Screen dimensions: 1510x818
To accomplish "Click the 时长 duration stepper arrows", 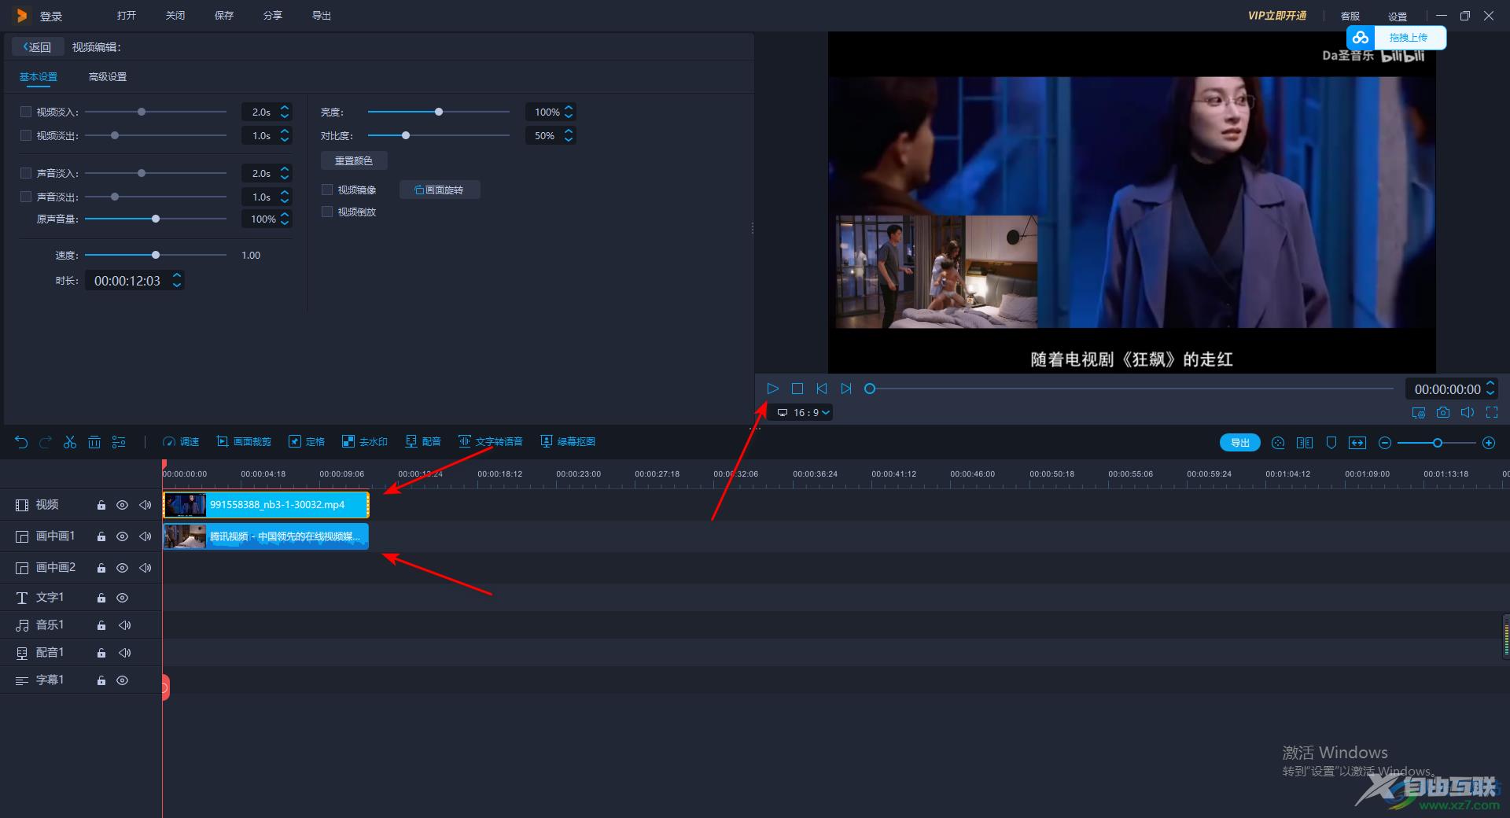I will coord(177,280).
